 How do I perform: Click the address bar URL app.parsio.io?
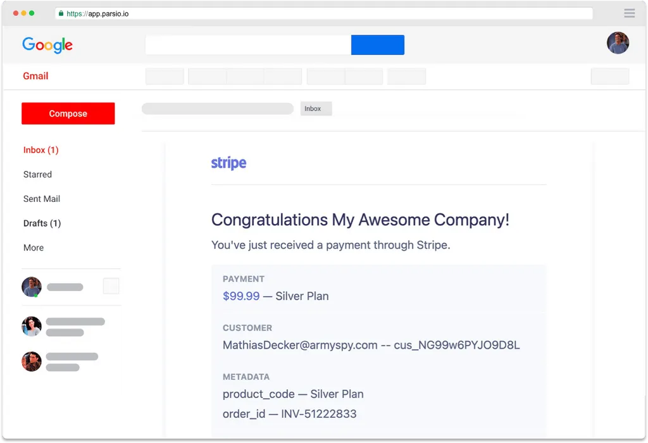[x=97, y=14]
